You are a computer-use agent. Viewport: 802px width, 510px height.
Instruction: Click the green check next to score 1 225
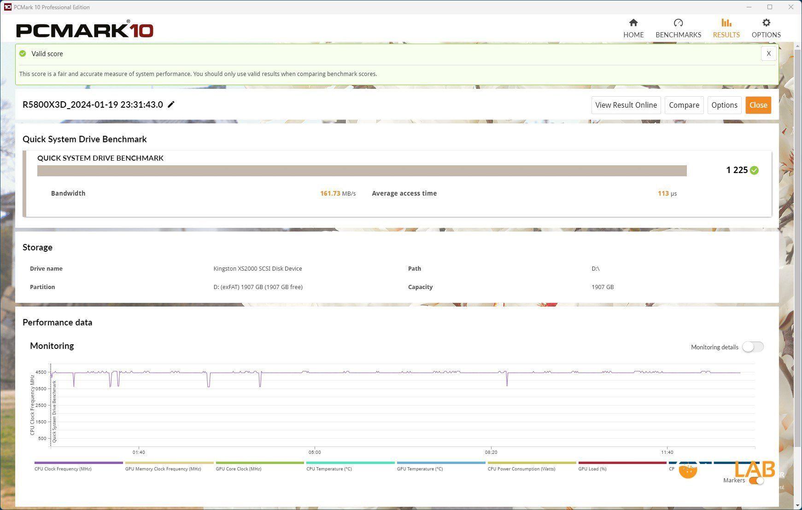coord(754,170)
